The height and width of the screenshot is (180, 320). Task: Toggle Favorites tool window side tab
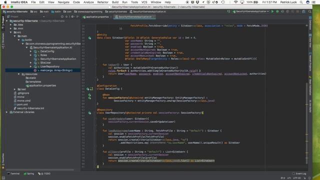(x=3, y=161)
